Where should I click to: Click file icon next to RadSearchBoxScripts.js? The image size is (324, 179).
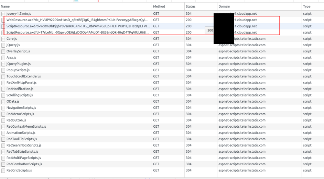pos(3,145)
